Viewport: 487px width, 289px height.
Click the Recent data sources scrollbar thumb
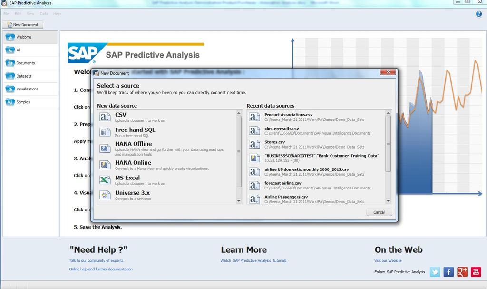pos(388,144)
